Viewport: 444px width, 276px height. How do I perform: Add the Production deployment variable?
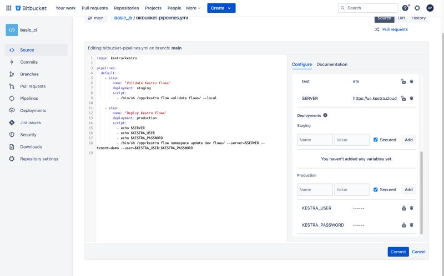pos(408,190)
